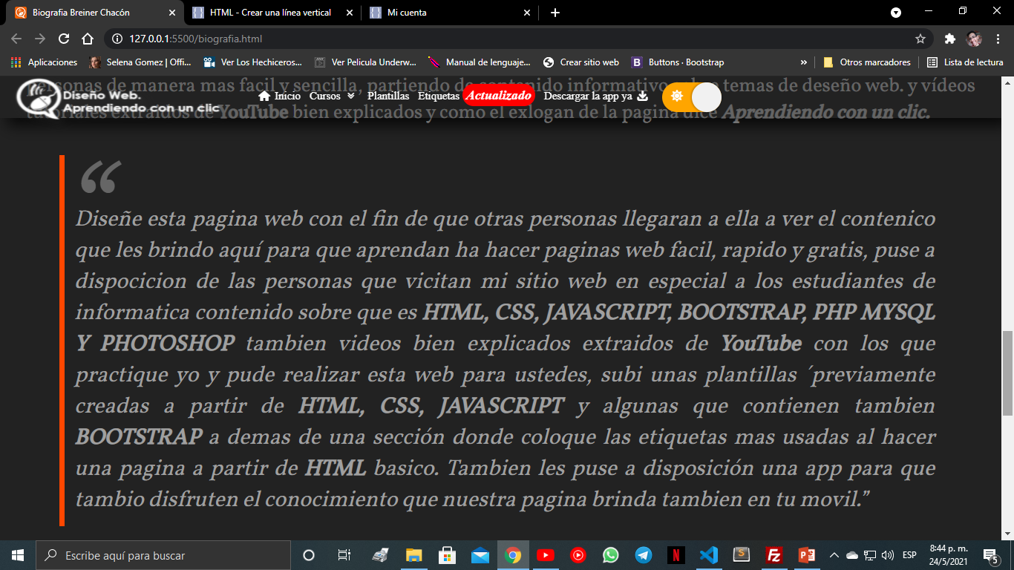Open Sublime Text from taskbar

[742, 555]
